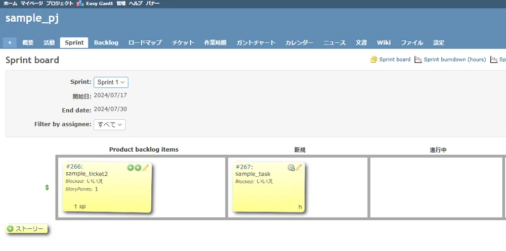Click the right green plus icon on card #266

[x=138, y=168]
